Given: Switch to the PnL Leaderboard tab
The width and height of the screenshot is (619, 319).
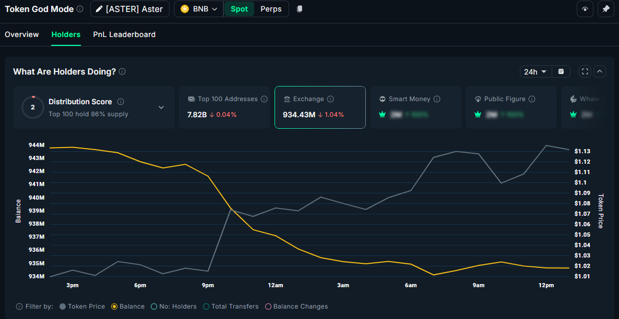Looking at the screenshot, I should (x=124, y=34).
